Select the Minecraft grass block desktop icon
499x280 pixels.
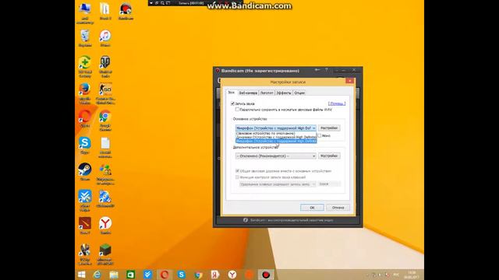105,254
